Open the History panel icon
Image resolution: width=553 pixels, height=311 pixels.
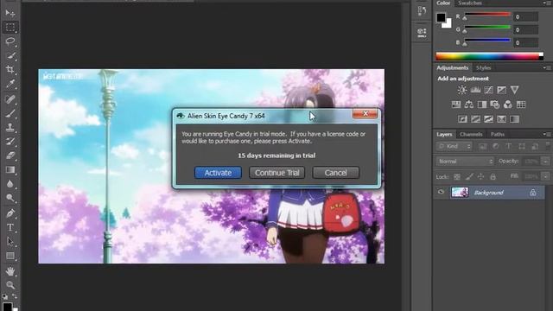coord(422,11)
